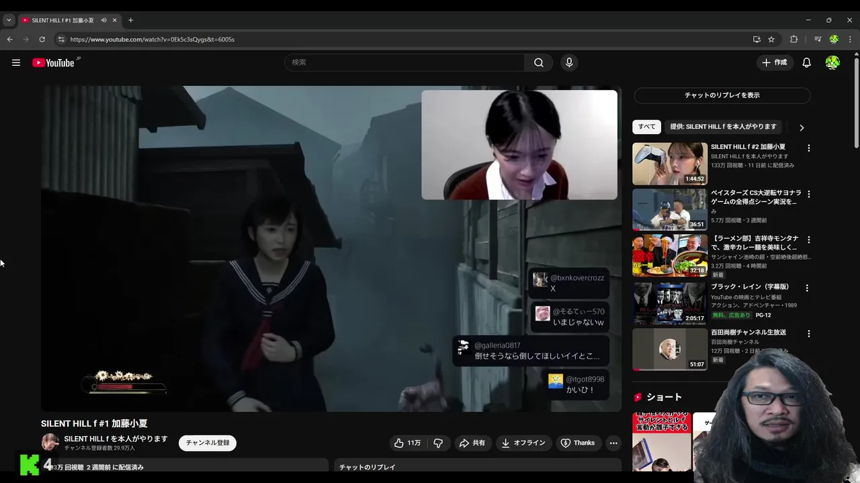
Task: Go back in browser history
Action: tap(10, 39)
